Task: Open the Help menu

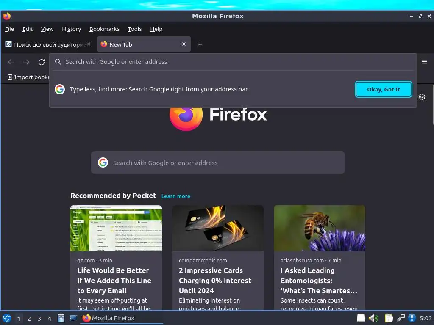Action: tap(156, 29)
